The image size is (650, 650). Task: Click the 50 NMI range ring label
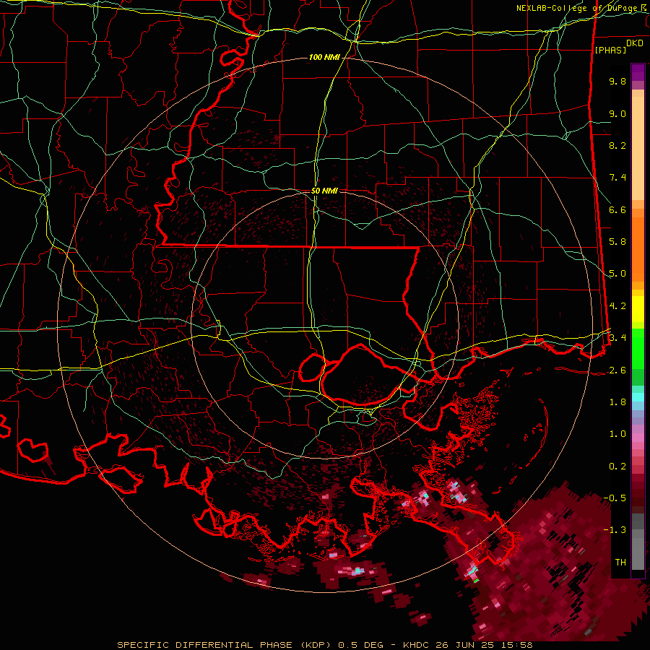point(324,191)
